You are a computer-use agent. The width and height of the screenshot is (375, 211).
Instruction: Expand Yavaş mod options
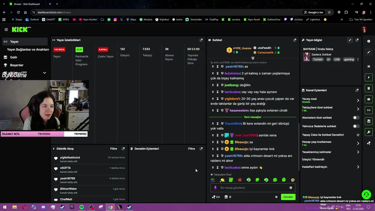pyautogui.click(x=358, y=100)
